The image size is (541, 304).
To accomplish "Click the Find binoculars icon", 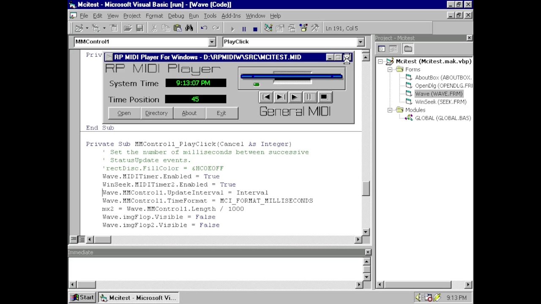I will pos(189,28).
